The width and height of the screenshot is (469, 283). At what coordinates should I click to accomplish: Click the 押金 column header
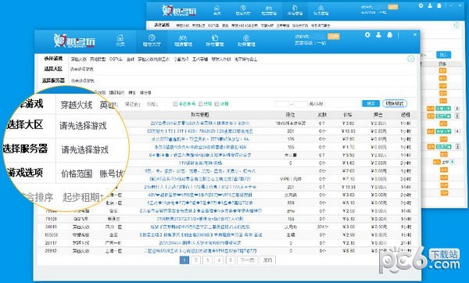378,115
